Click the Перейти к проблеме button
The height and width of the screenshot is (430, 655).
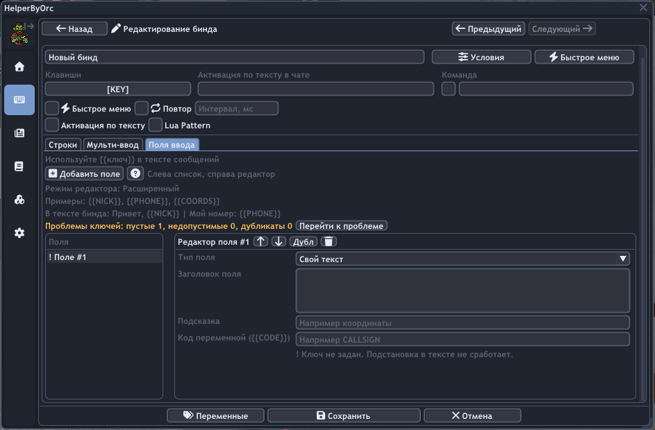(x=342, y=225)
